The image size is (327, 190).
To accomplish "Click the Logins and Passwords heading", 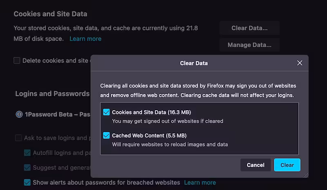I will pos(52,93).
